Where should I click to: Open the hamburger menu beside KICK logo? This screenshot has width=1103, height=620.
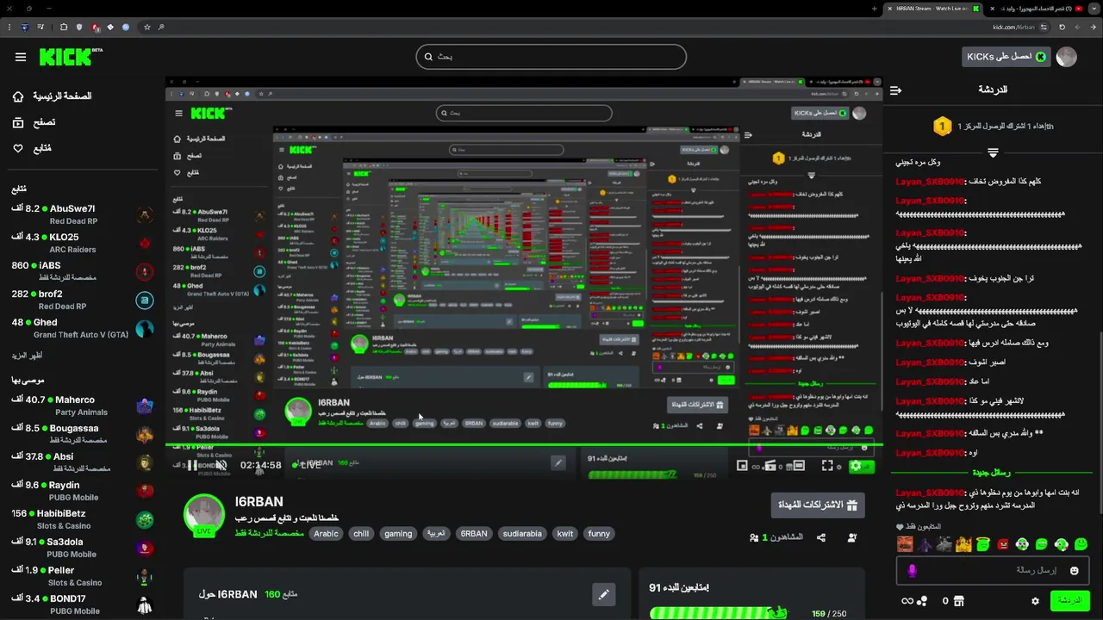[x=21, y=57]
